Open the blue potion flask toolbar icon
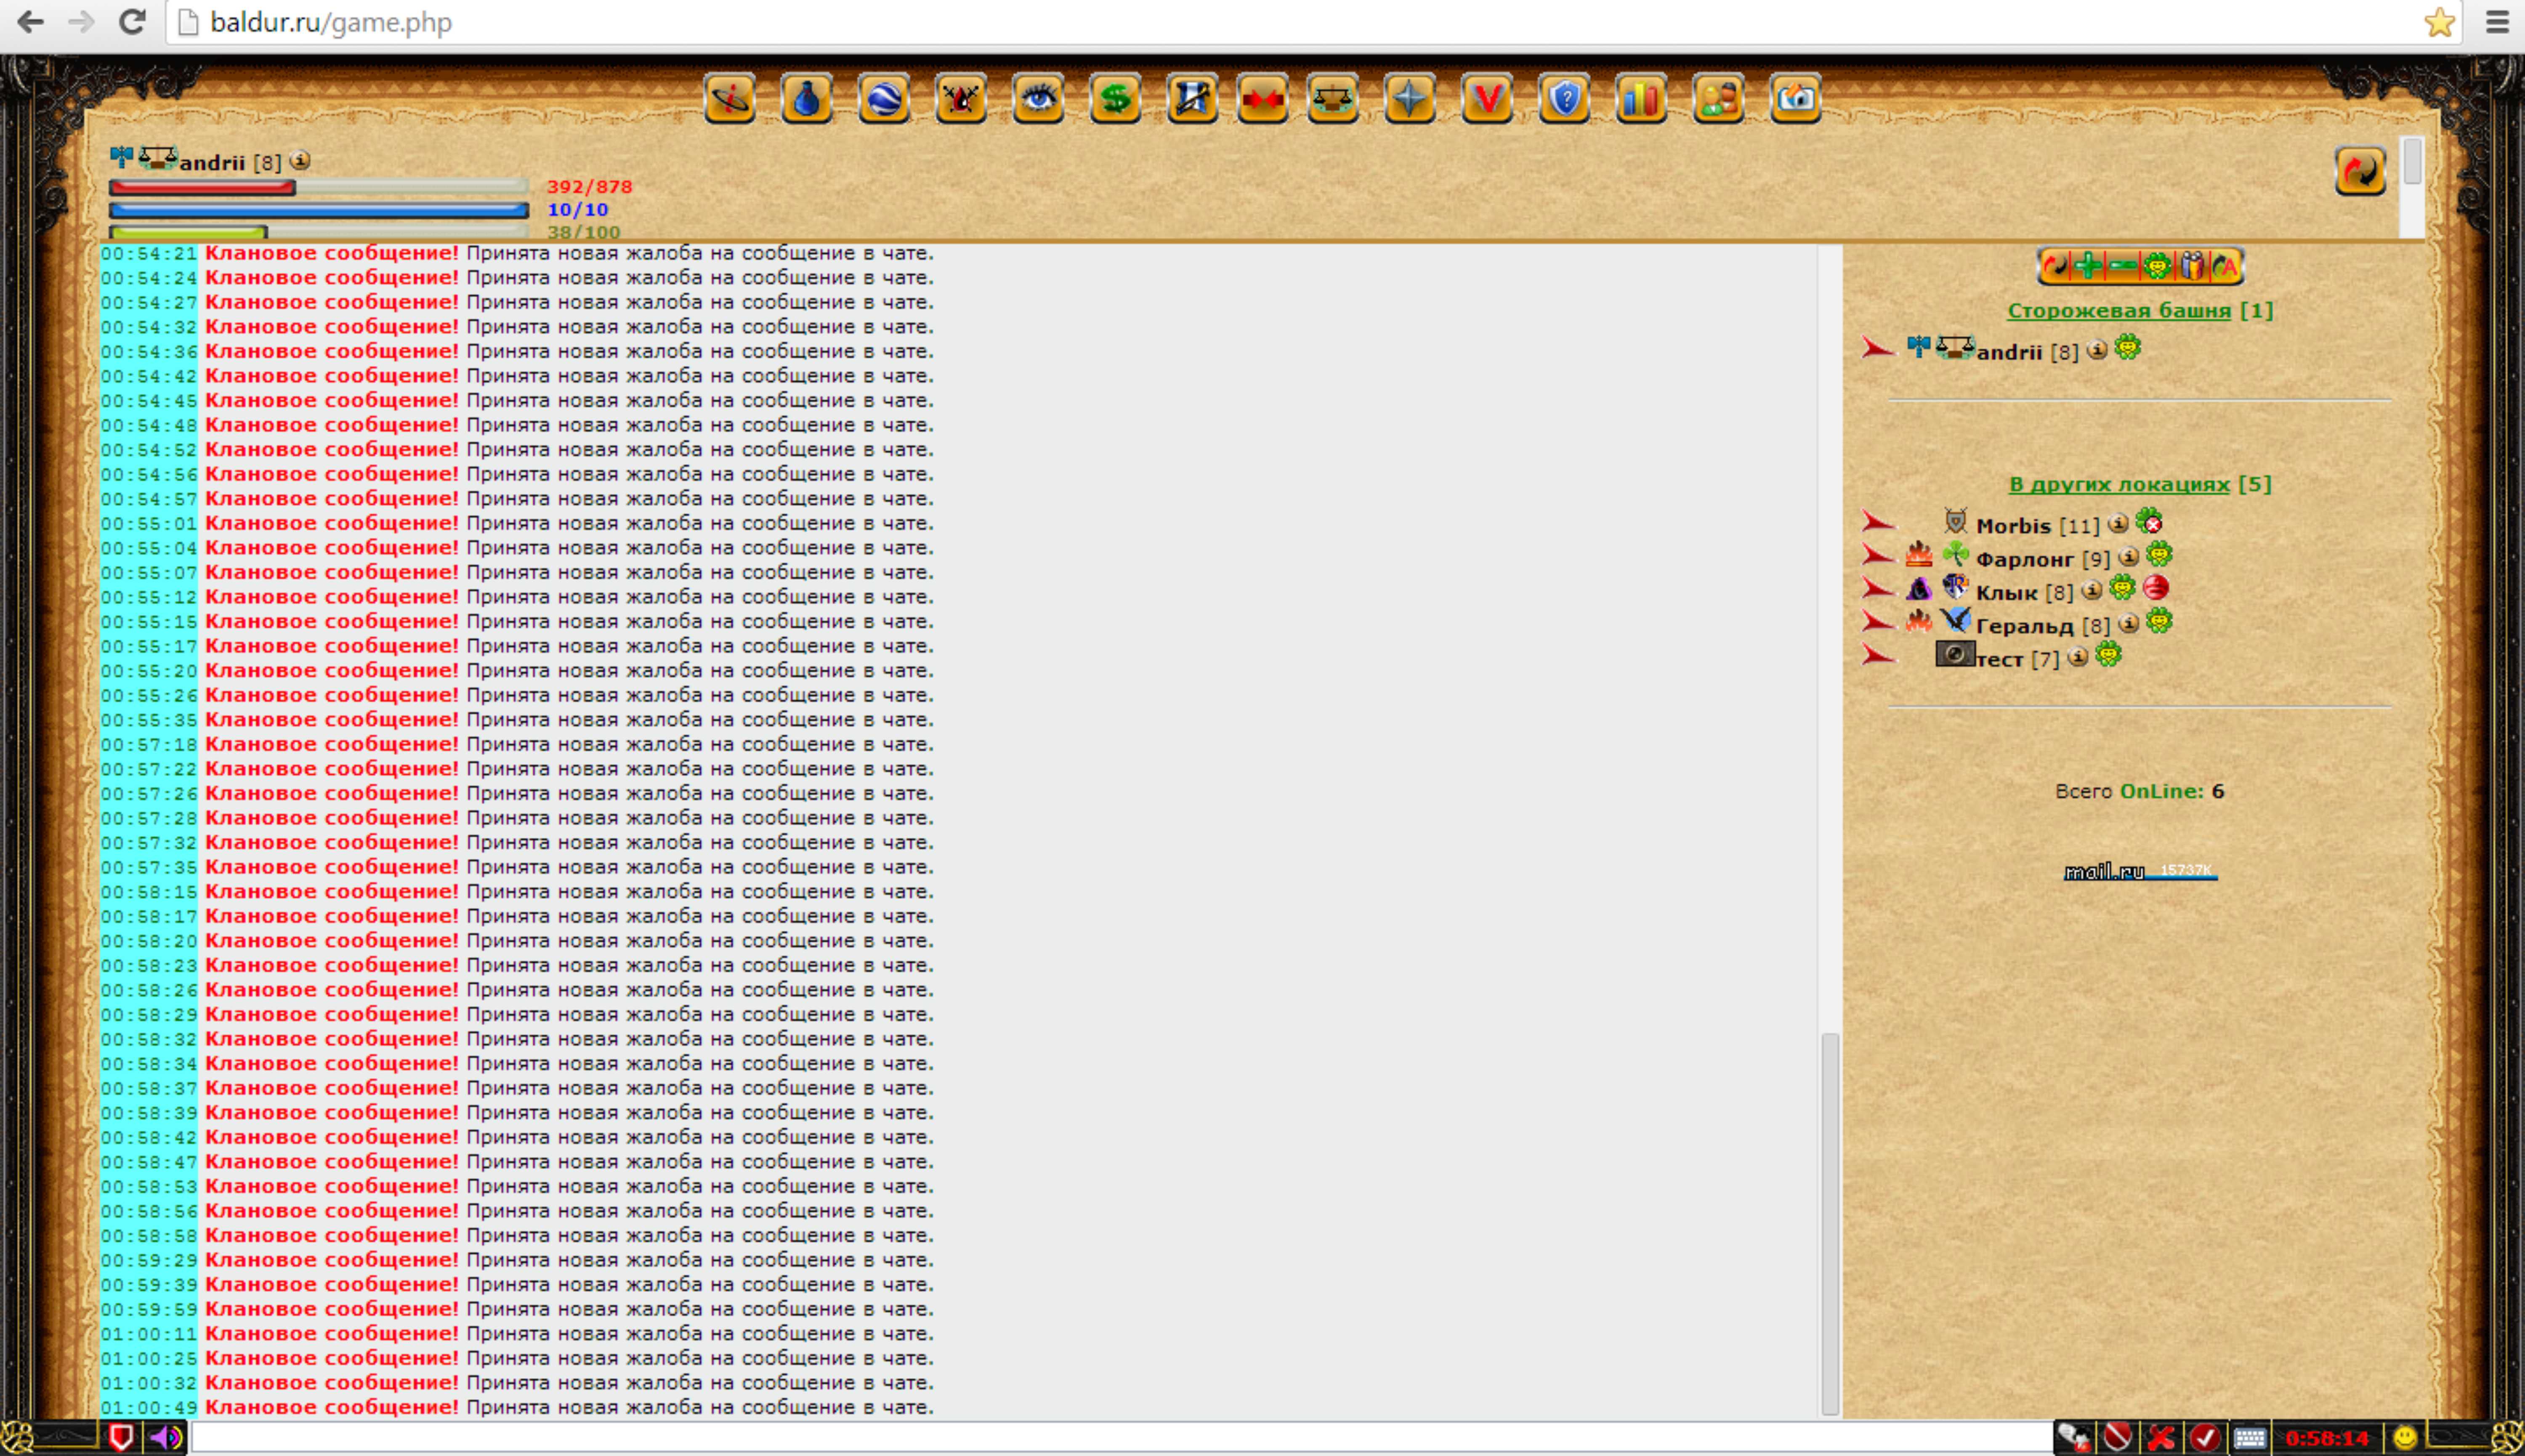2525x1456 pixels. (x=807, y=98)
